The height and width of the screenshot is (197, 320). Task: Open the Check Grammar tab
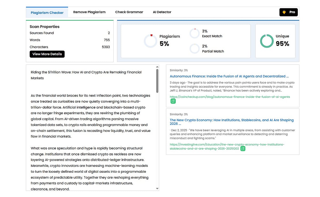click(129, 12)
